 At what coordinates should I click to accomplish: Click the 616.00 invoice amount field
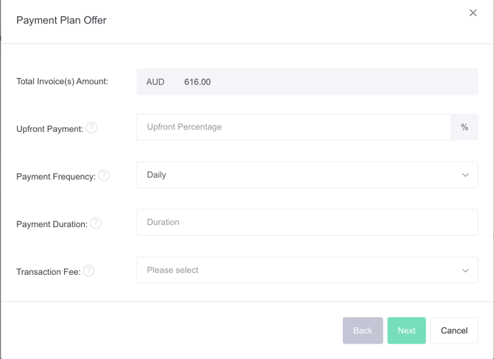coord(198,82)
